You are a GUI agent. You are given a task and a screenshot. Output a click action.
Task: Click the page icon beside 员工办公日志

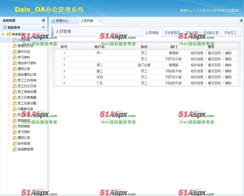pos(14,86)
